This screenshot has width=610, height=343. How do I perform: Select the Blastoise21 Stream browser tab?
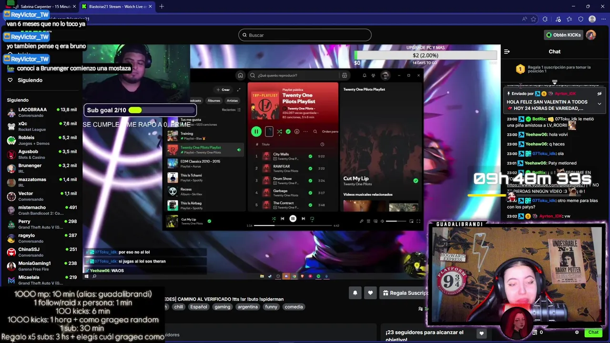pos(117,7)
